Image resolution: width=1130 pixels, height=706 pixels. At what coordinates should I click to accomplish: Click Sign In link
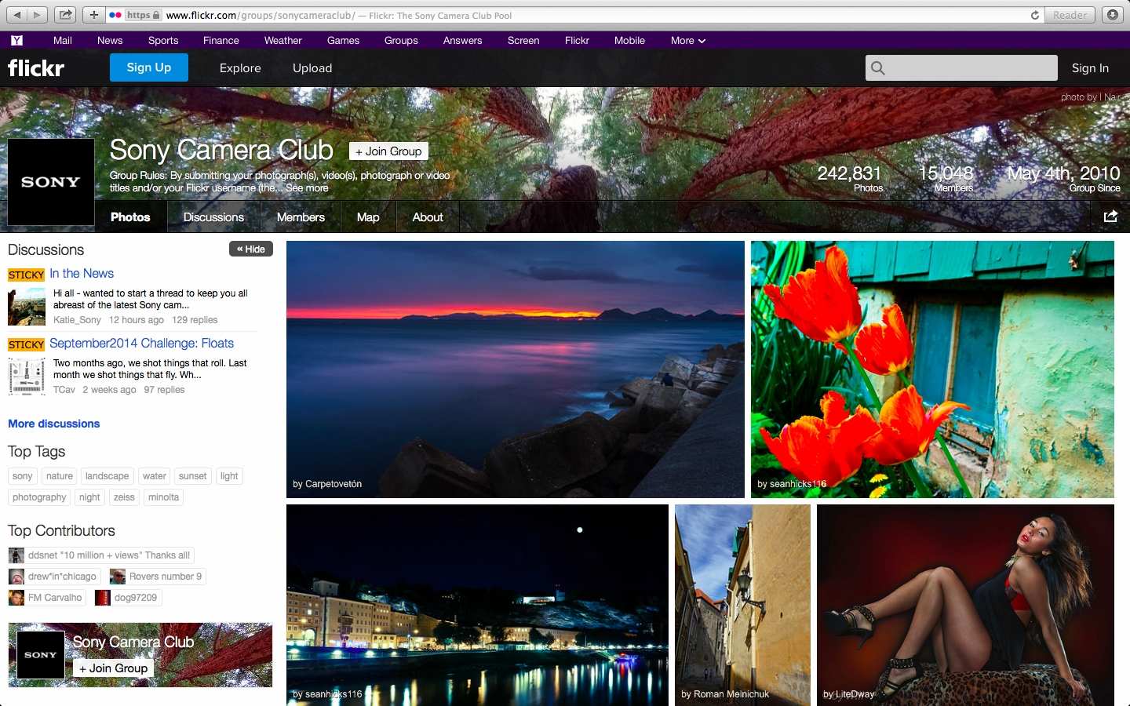(1091, 68)
